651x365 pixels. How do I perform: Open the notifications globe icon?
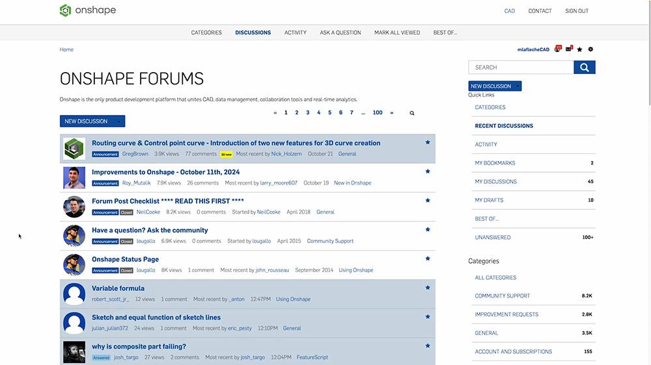point(557,49)
